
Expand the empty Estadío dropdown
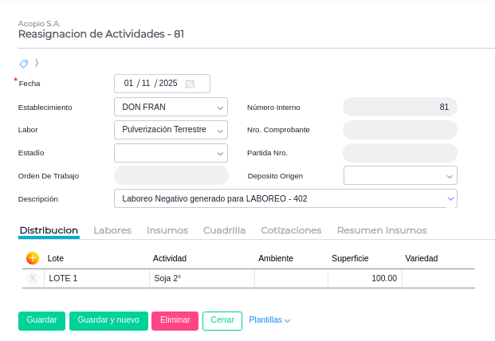[x=220, y=153]
